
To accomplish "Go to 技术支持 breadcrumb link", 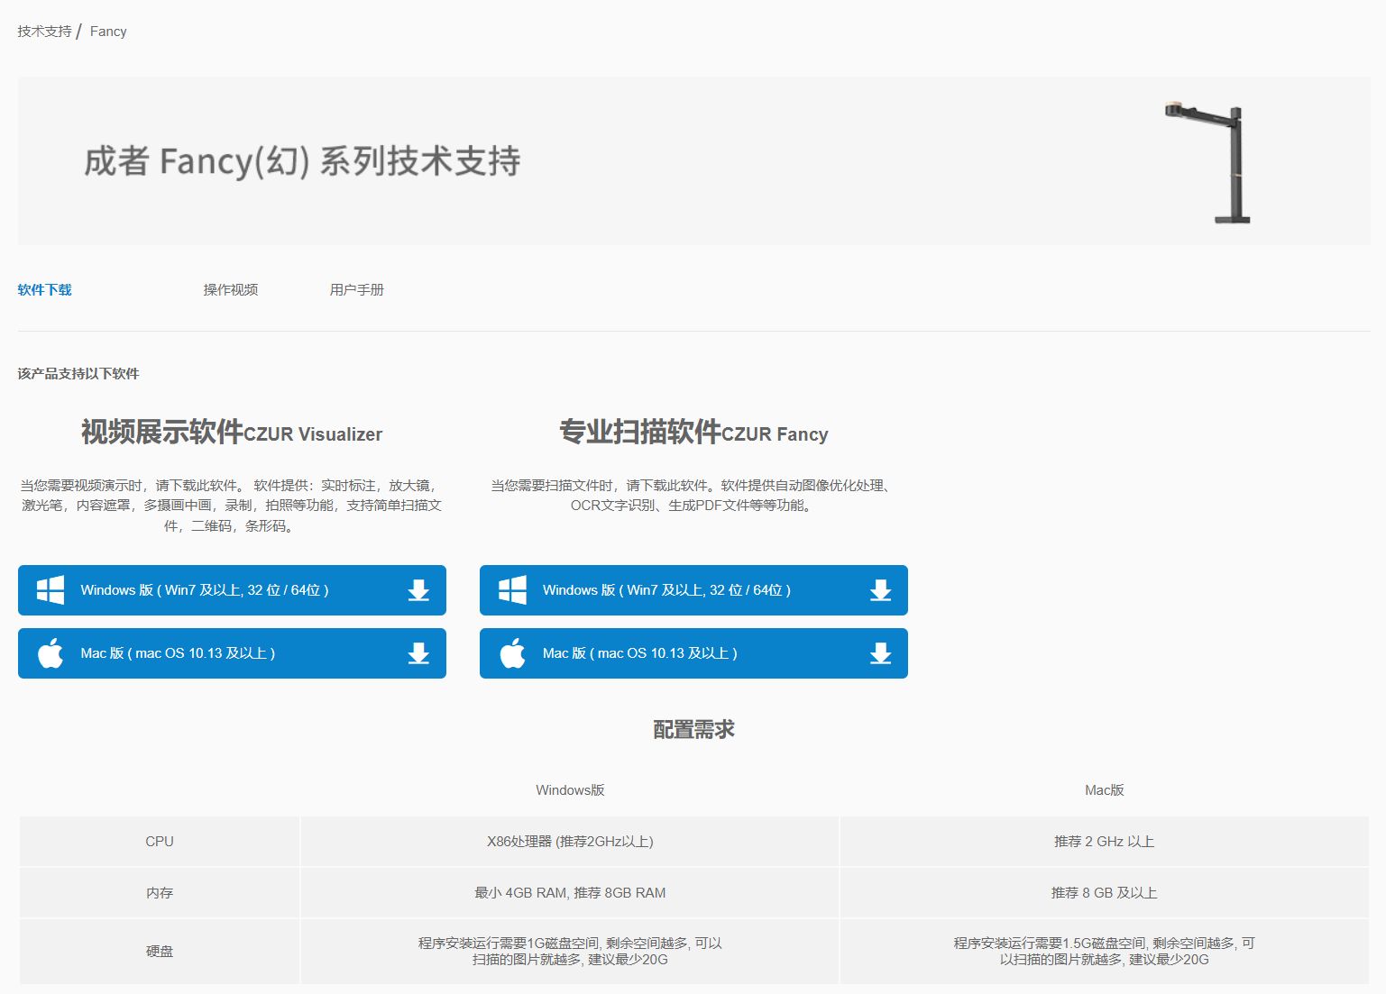I will pos(44,31).
